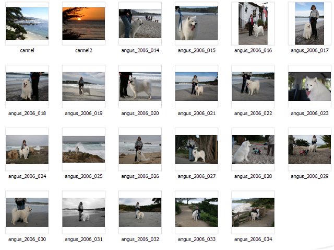Click the angus_2006_022 filename text
Viewport: 334px width, 250px height.
pos(253,113)
